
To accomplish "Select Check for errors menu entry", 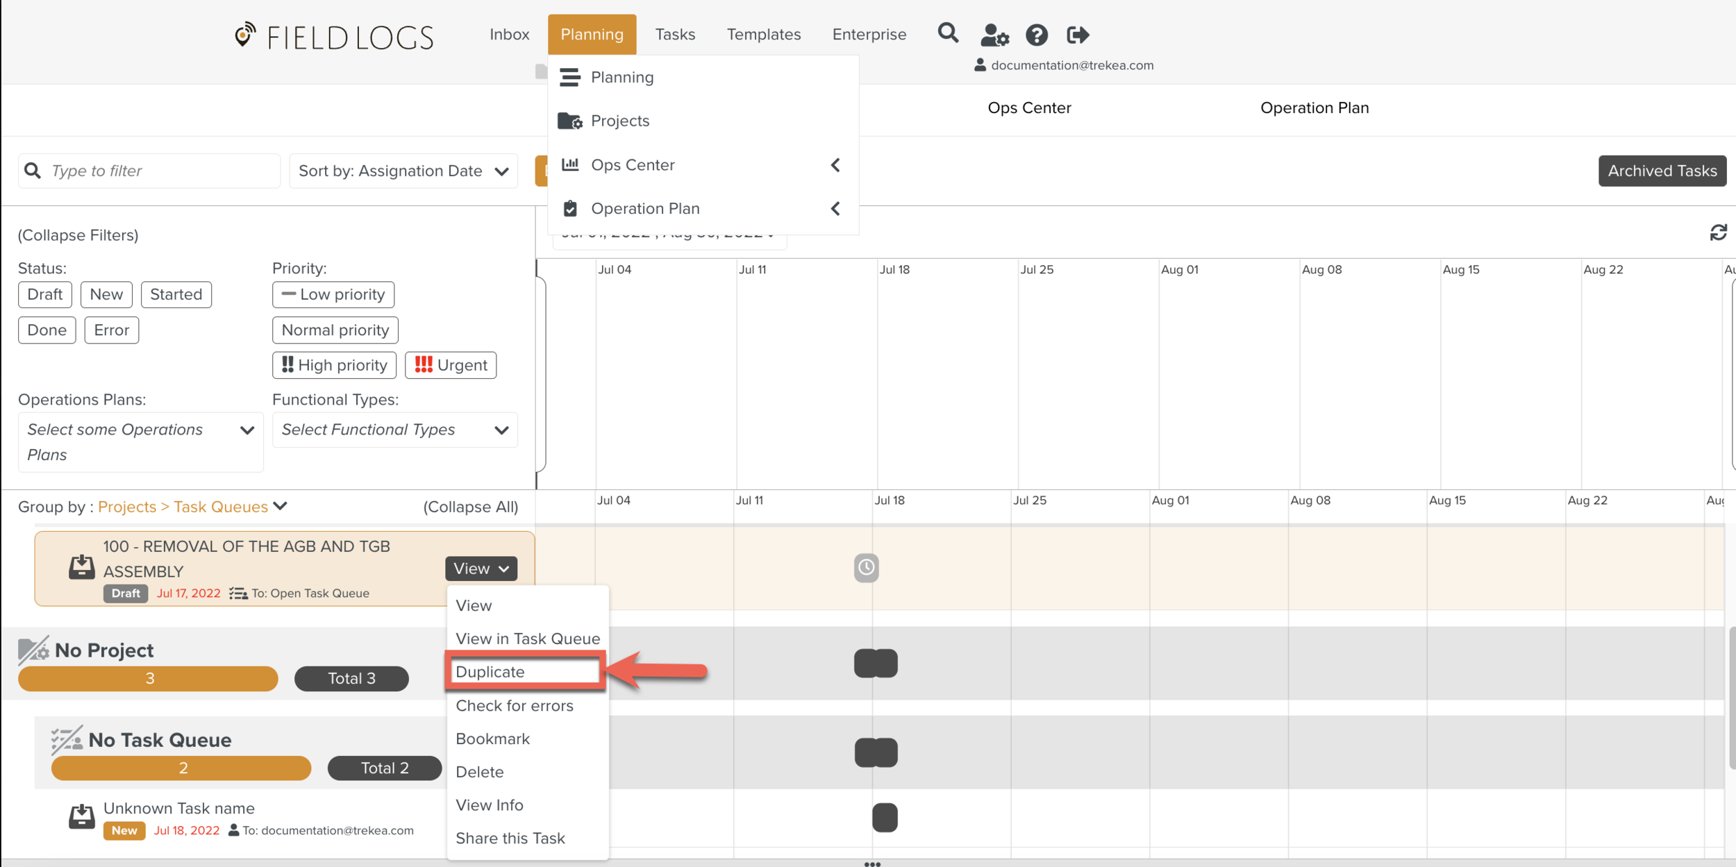I will (515, 705).
